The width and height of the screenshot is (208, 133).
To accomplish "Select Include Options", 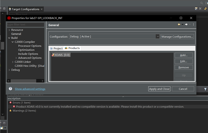I will [x=28, y=54].
